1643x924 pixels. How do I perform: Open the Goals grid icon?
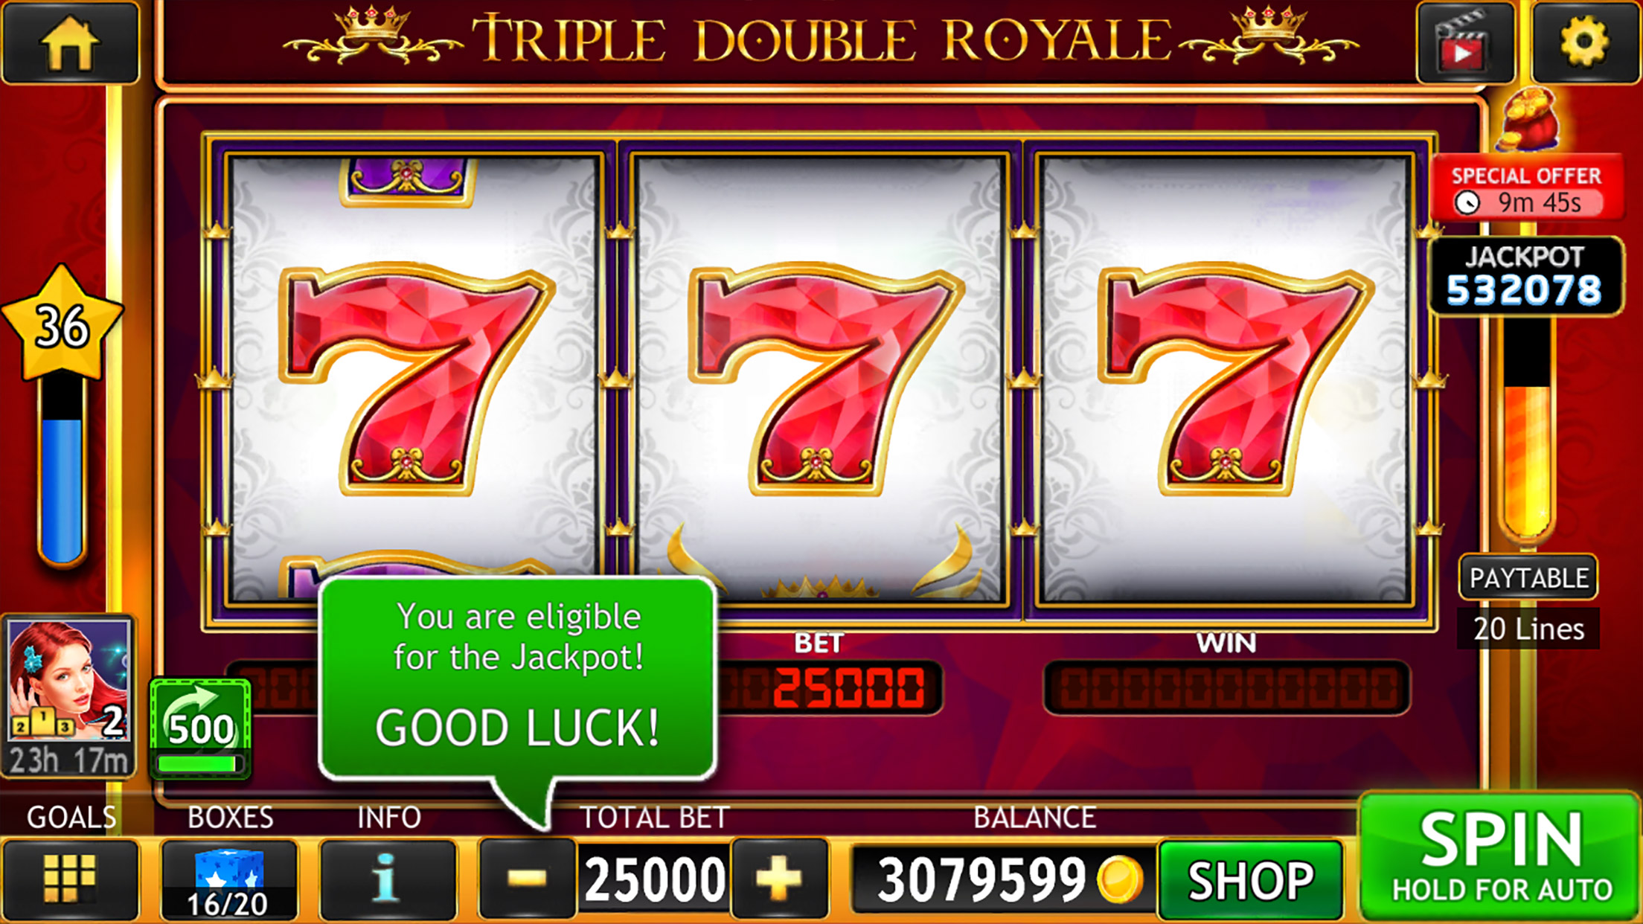tap(70, 880)
